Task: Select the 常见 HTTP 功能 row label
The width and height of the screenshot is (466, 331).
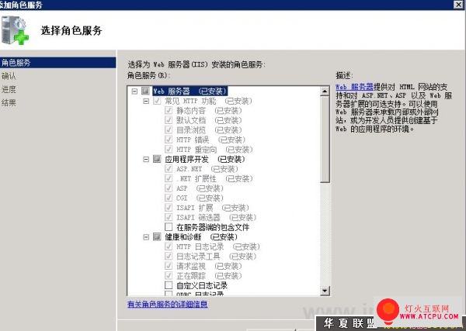Action: tap(209, 101)
